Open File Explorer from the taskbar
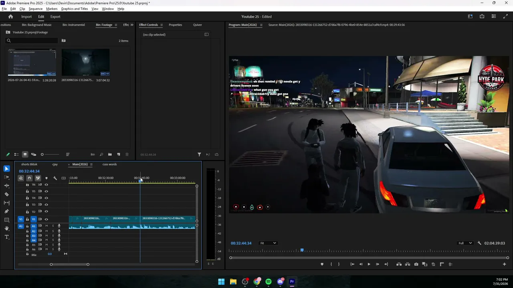513x288 pixels. click(233, 282)
